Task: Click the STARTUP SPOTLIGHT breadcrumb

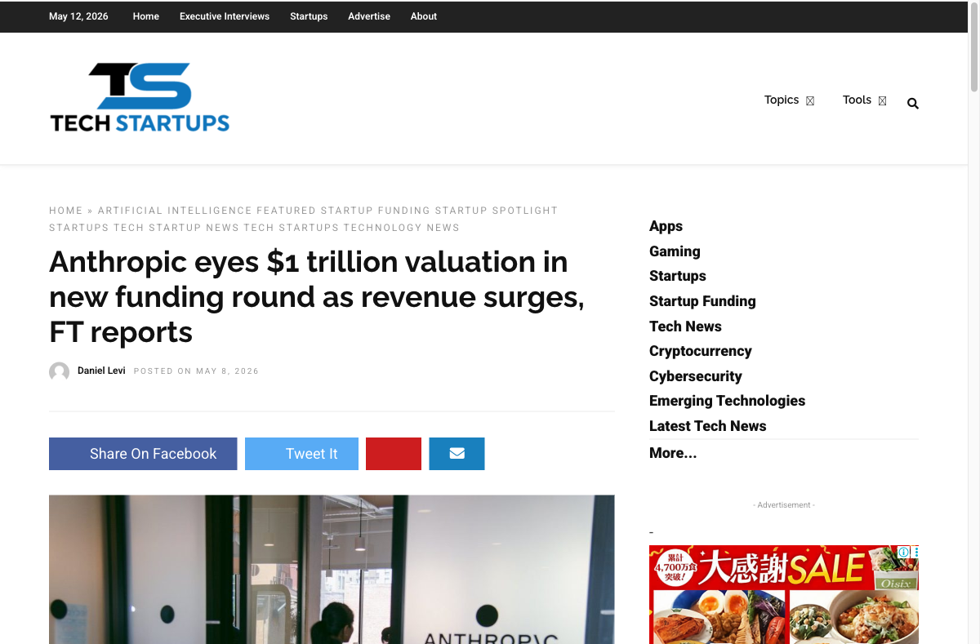Action: 496,211
